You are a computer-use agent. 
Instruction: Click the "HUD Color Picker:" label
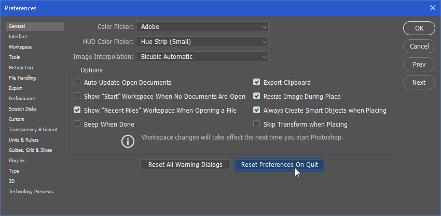108,42
